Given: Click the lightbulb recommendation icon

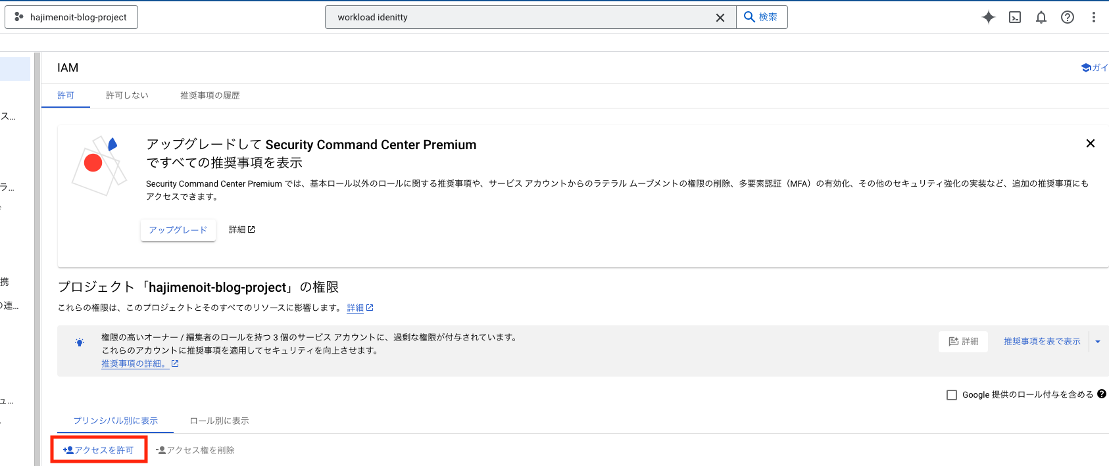Looking at the screenshot, I should [80, 342].
